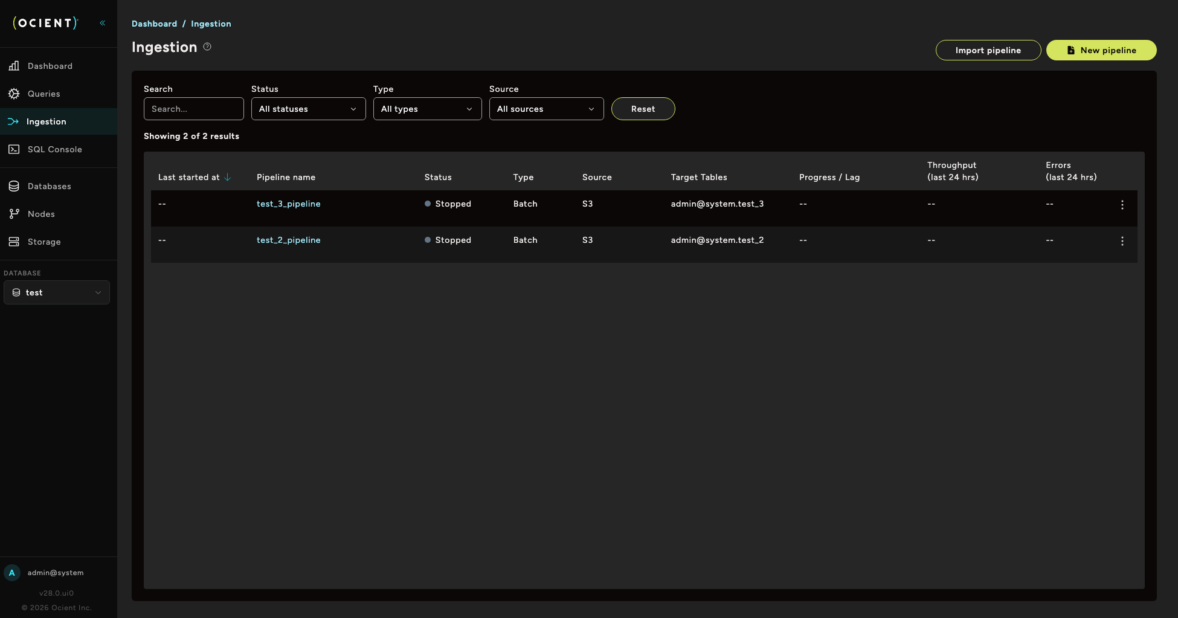The width and height of the screenshot is (1178, 618).
Task: Open the Status filter dropdown
Action: point(309,109)
